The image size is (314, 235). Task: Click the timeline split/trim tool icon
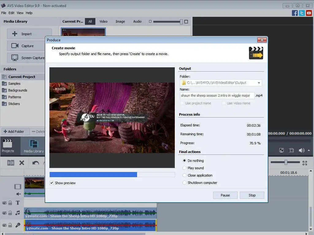point(11,163)
